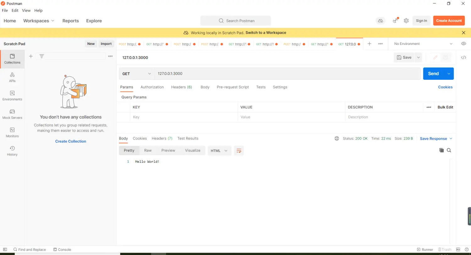Click the Switch to a Workspace link

tap(266, 33)
